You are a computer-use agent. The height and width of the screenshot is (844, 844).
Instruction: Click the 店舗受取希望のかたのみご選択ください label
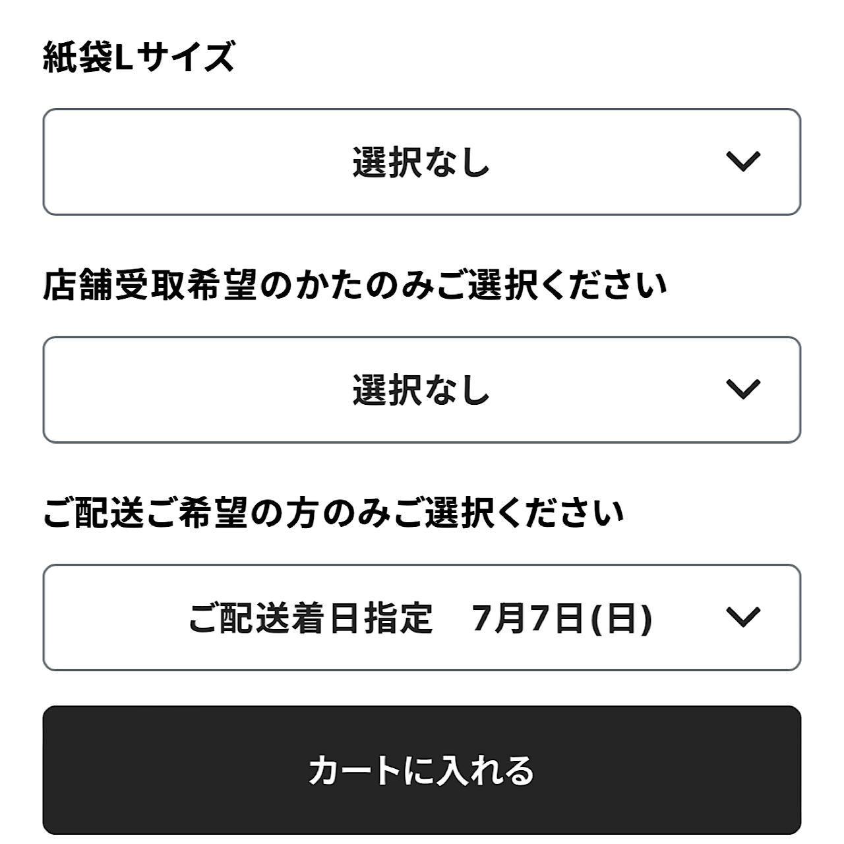355,286
